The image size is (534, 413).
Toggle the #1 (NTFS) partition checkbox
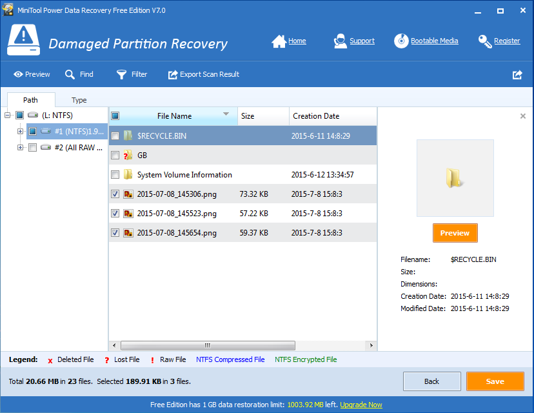tap(33, 131)
